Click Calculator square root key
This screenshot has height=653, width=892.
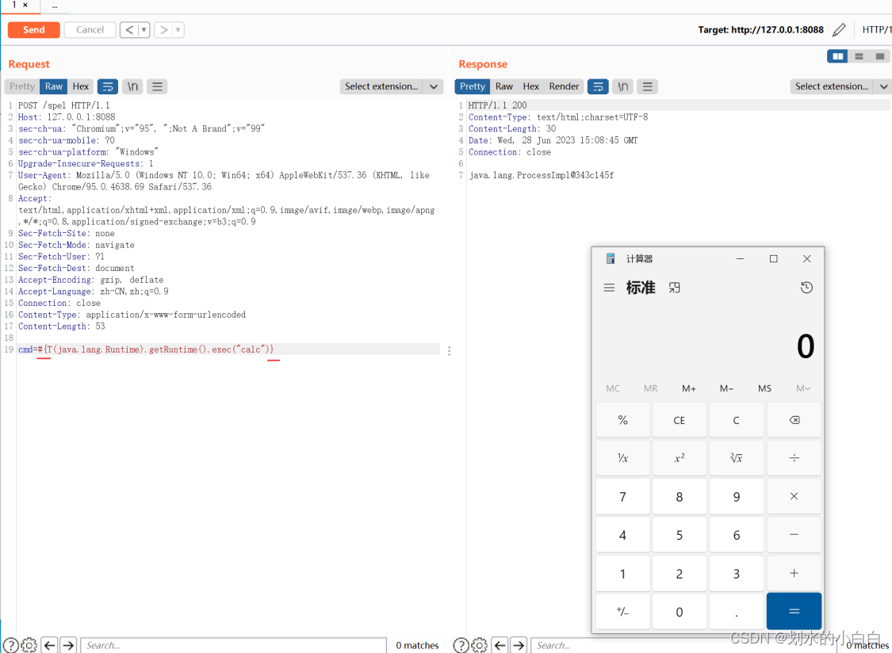[736, 458]
